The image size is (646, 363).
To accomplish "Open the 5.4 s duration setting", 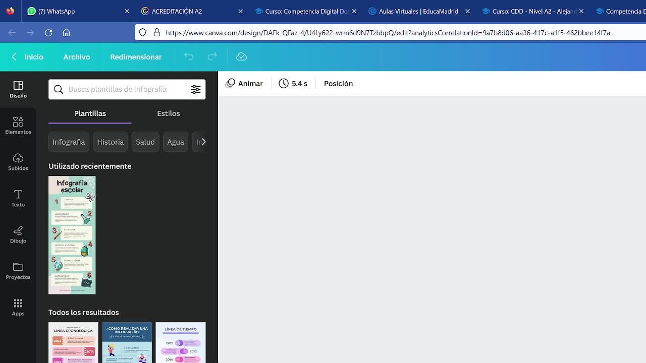I will pos(293,84).
